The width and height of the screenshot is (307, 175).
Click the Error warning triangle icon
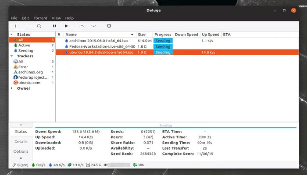click(16, 67)
